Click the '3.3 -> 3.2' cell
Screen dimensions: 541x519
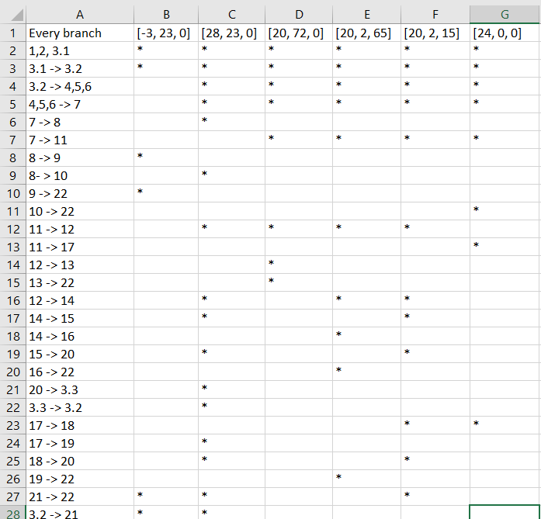[80, 407]
